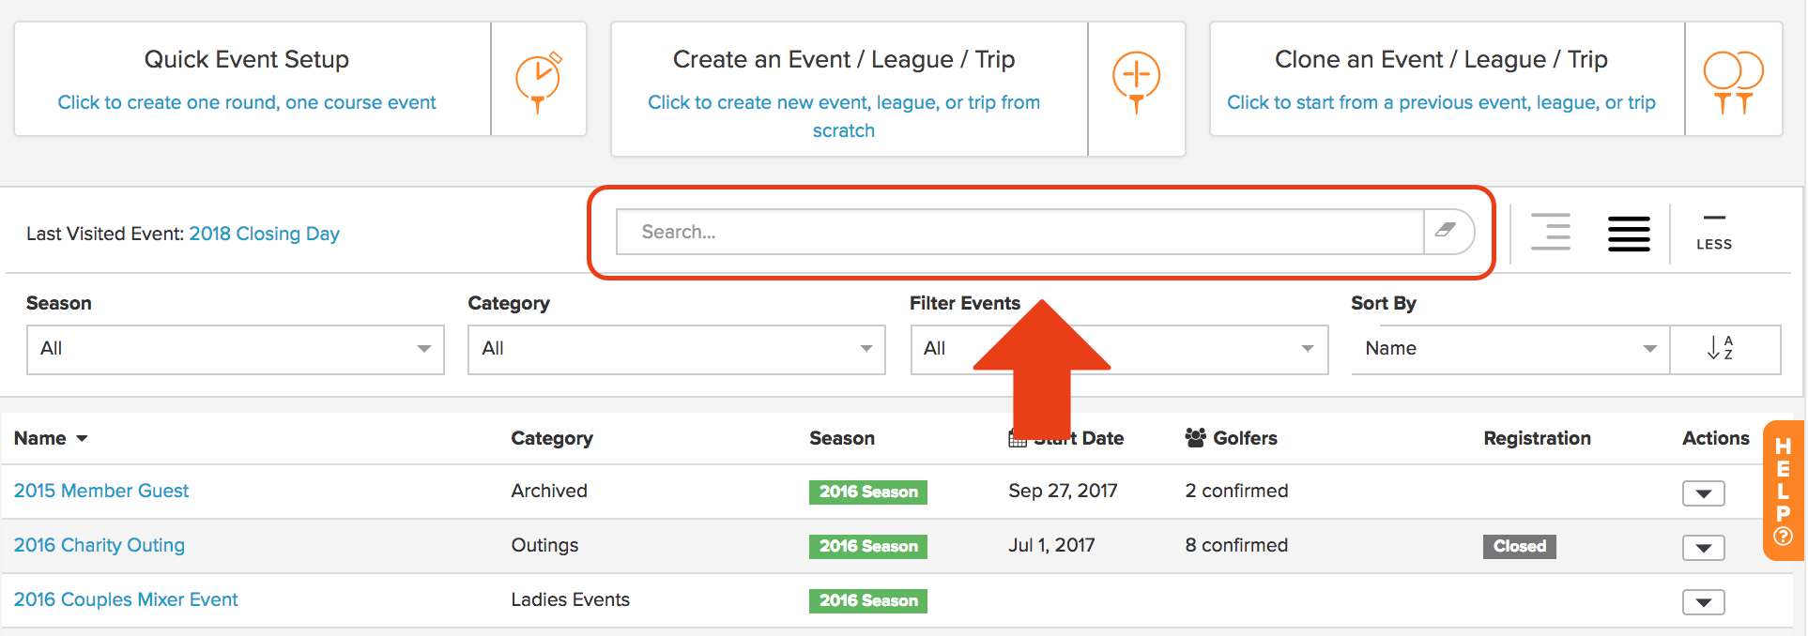Open the Season filter dropdown
The image size is (1808, 636).
click(x=236, y=349)
